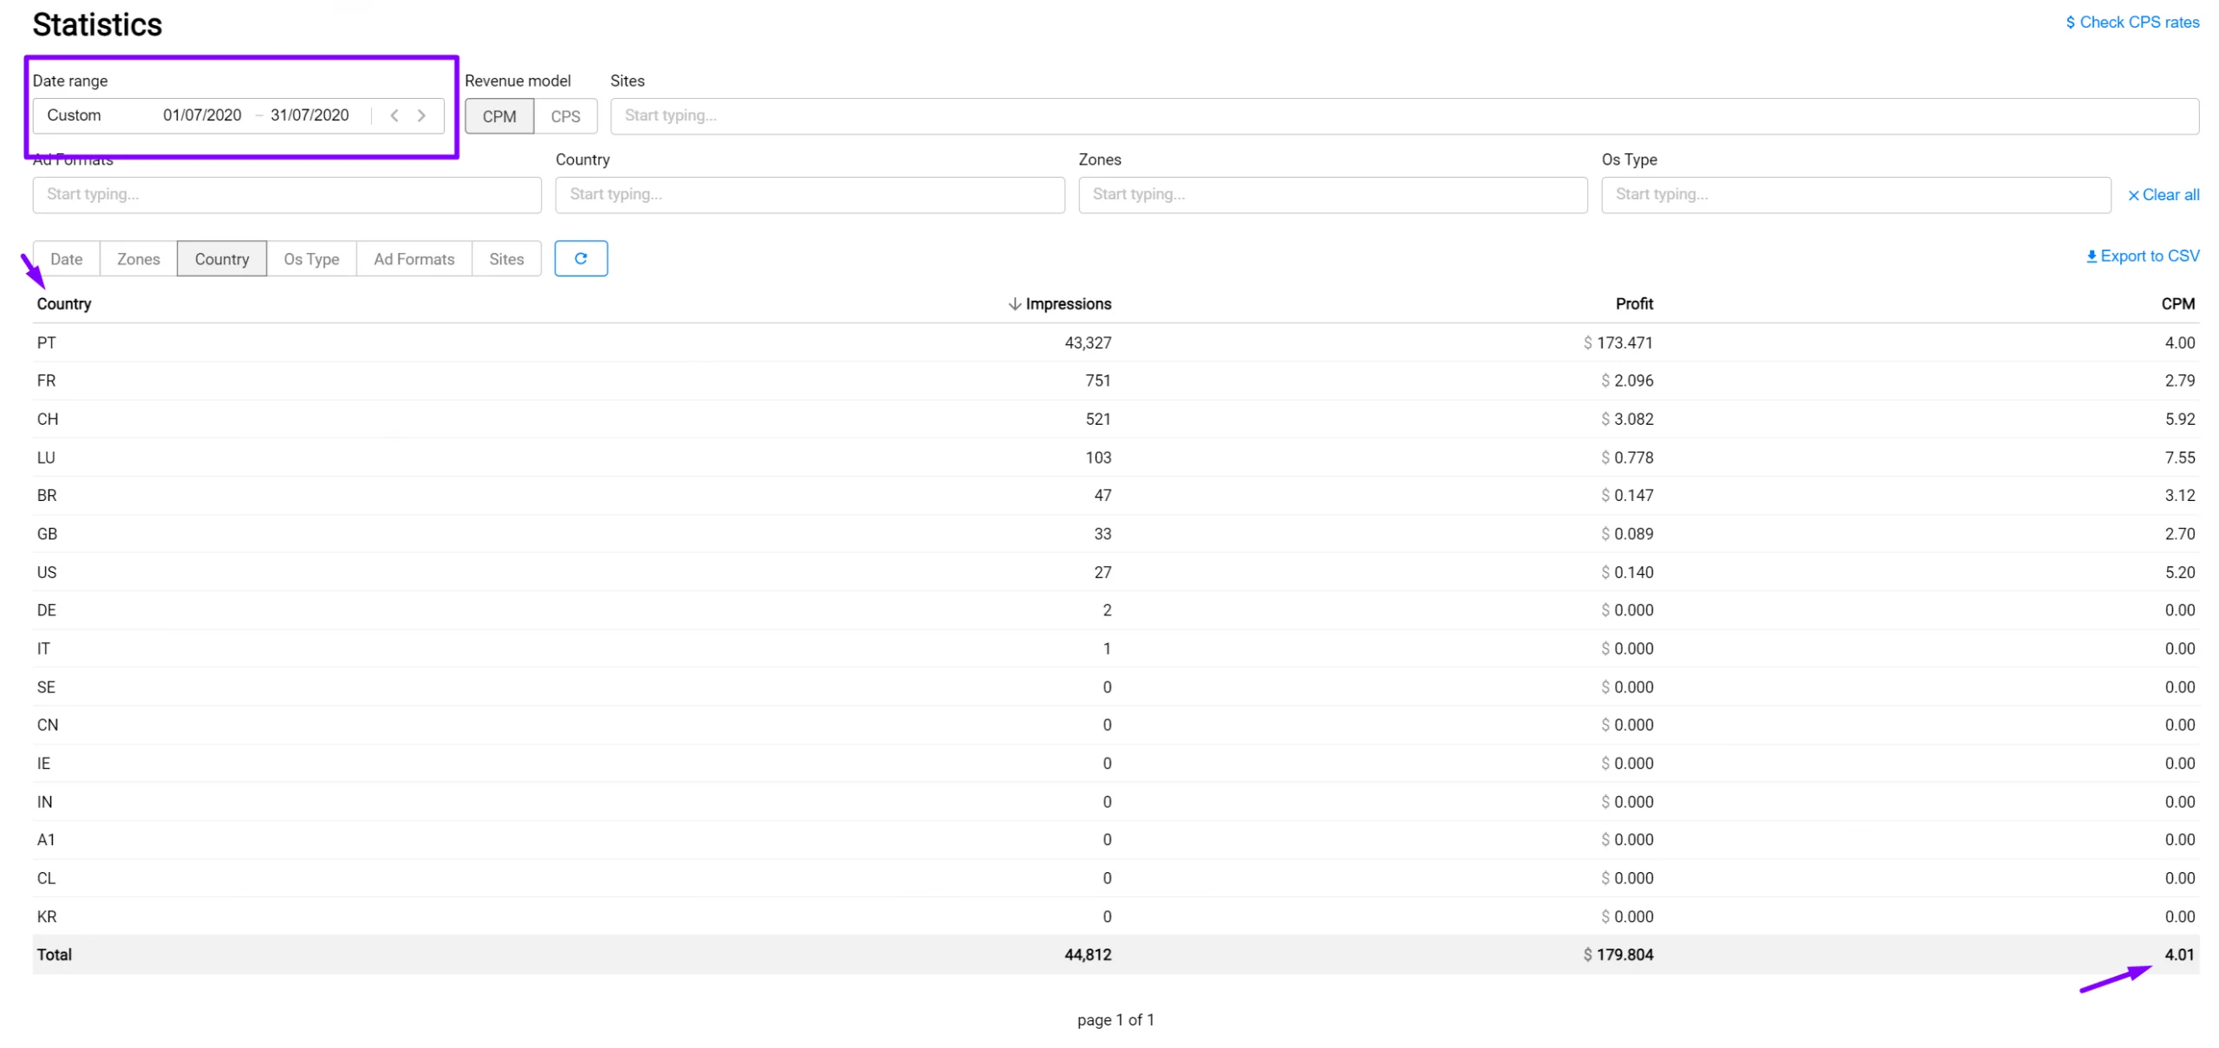
Task: Select the CPS revenue model toggle
Action: click(566, 114)
